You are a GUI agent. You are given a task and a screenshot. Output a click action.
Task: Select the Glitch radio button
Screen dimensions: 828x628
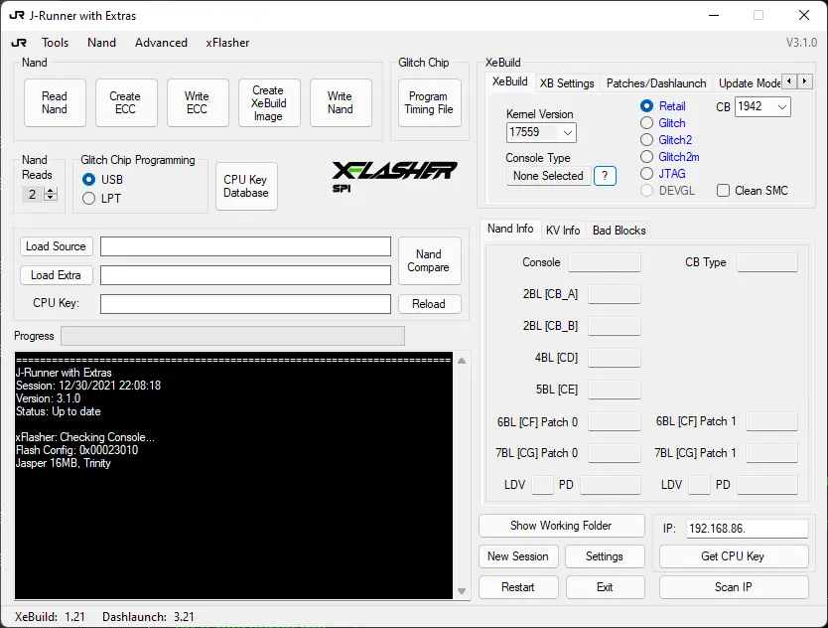click(x=647, y=123)
